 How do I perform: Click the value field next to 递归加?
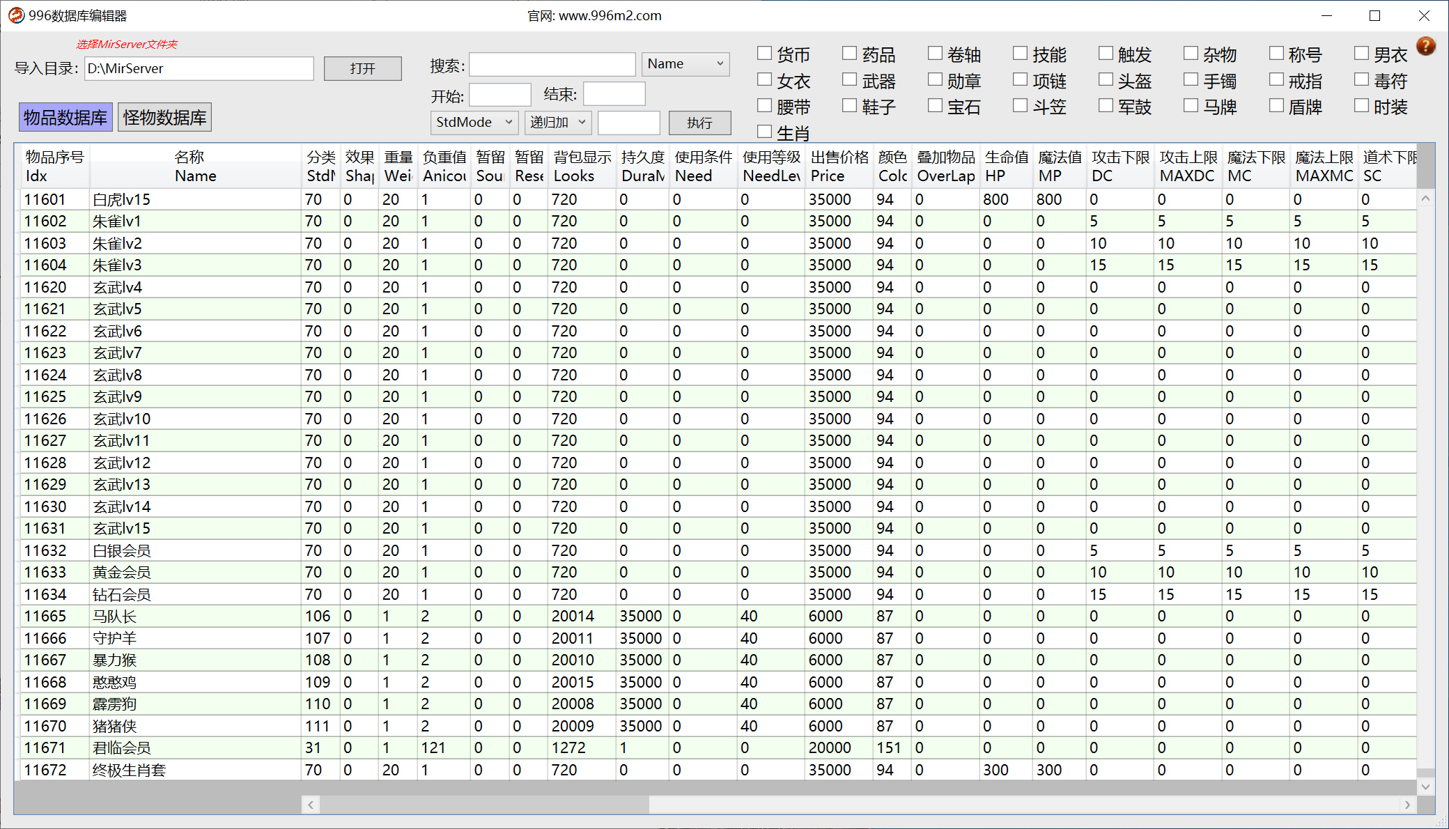(x=629, y=123)
